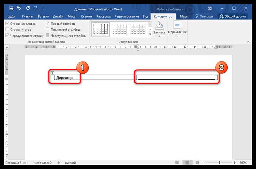The image size is (256, 169).
Task: Enable the Строка итогов checkbox
Action: pyautogui.click(x=8, y=30)
